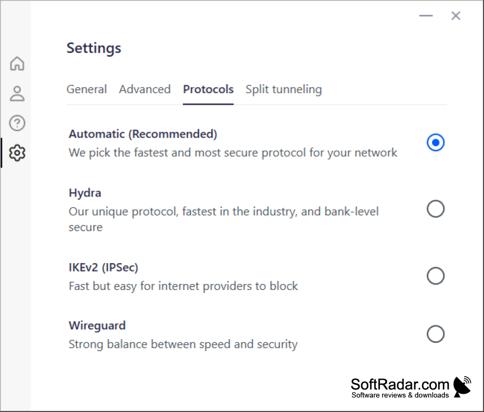Enable the Wireguard protocol radio button
This screenshot has width=484, height=412.
(436, 334)
